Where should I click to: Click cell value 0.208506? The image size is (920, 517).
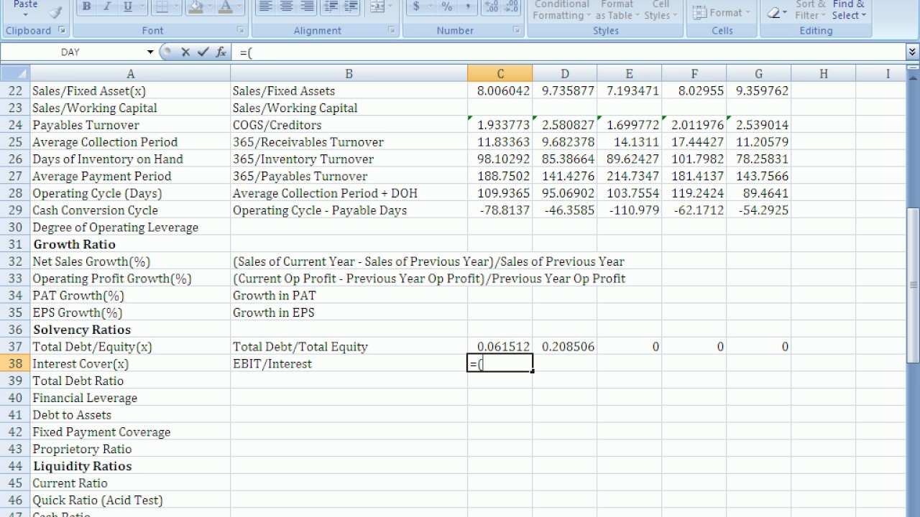pyautogui.click(x=565, y=346)
